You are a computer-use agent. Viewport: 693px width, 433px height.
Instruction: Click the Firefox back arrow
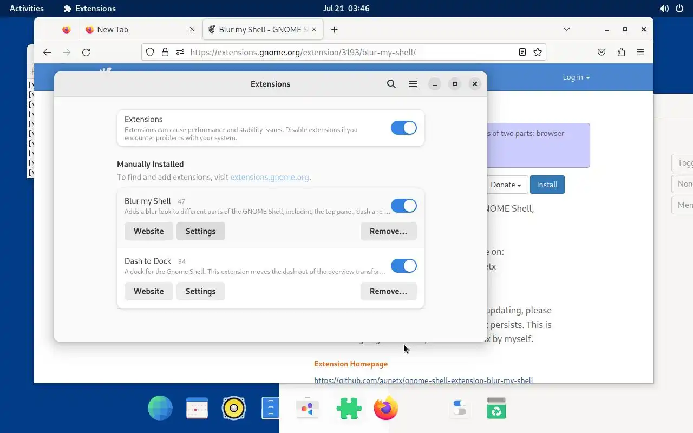[47, 52]
